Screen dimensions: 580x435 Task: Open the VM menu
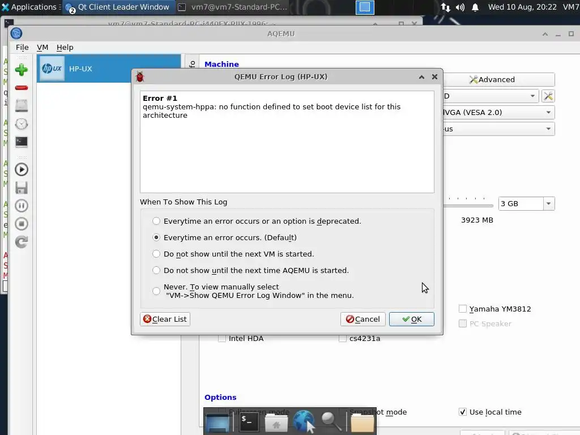coord(42,48)
